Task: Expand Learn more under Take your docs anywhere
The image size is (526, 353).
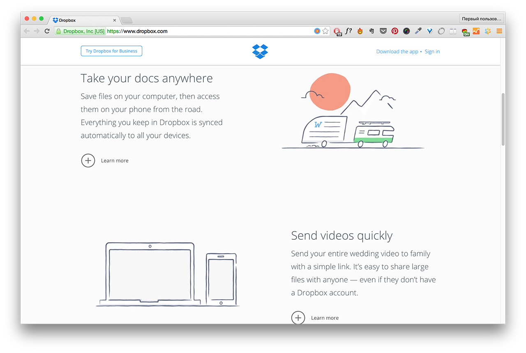Action: tap(88, 160)
